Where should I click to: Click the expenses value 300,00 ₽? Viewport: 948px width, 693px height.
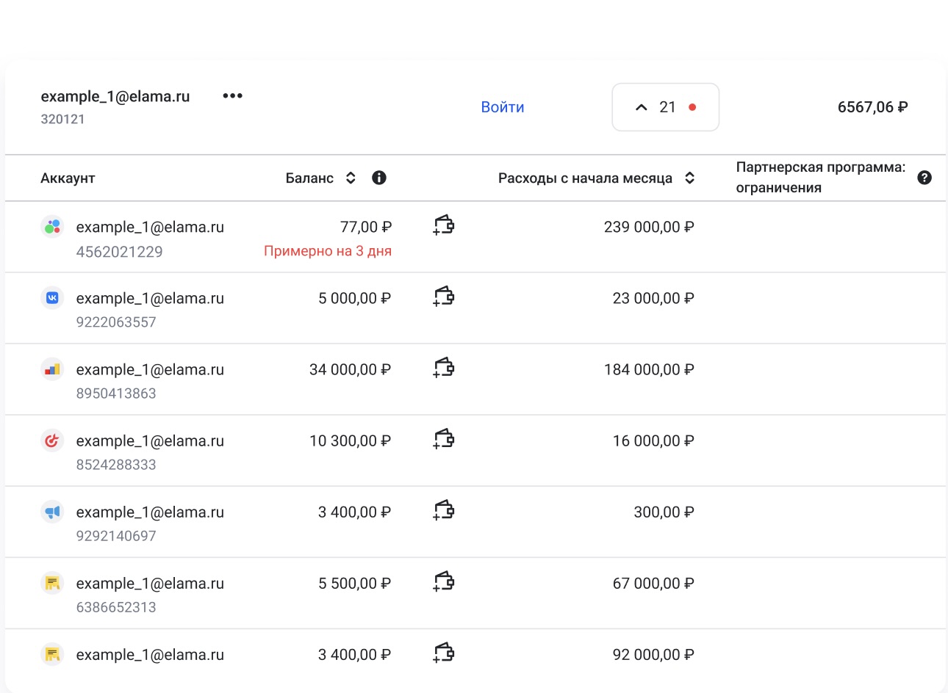click(x=664, y=512)
